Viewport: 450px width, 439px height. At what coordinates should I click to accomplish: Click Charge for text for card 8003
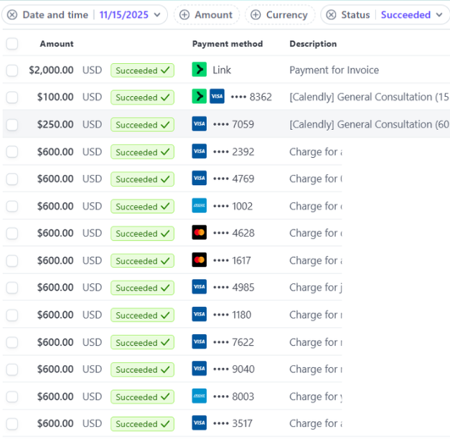(x=316, y=397)
